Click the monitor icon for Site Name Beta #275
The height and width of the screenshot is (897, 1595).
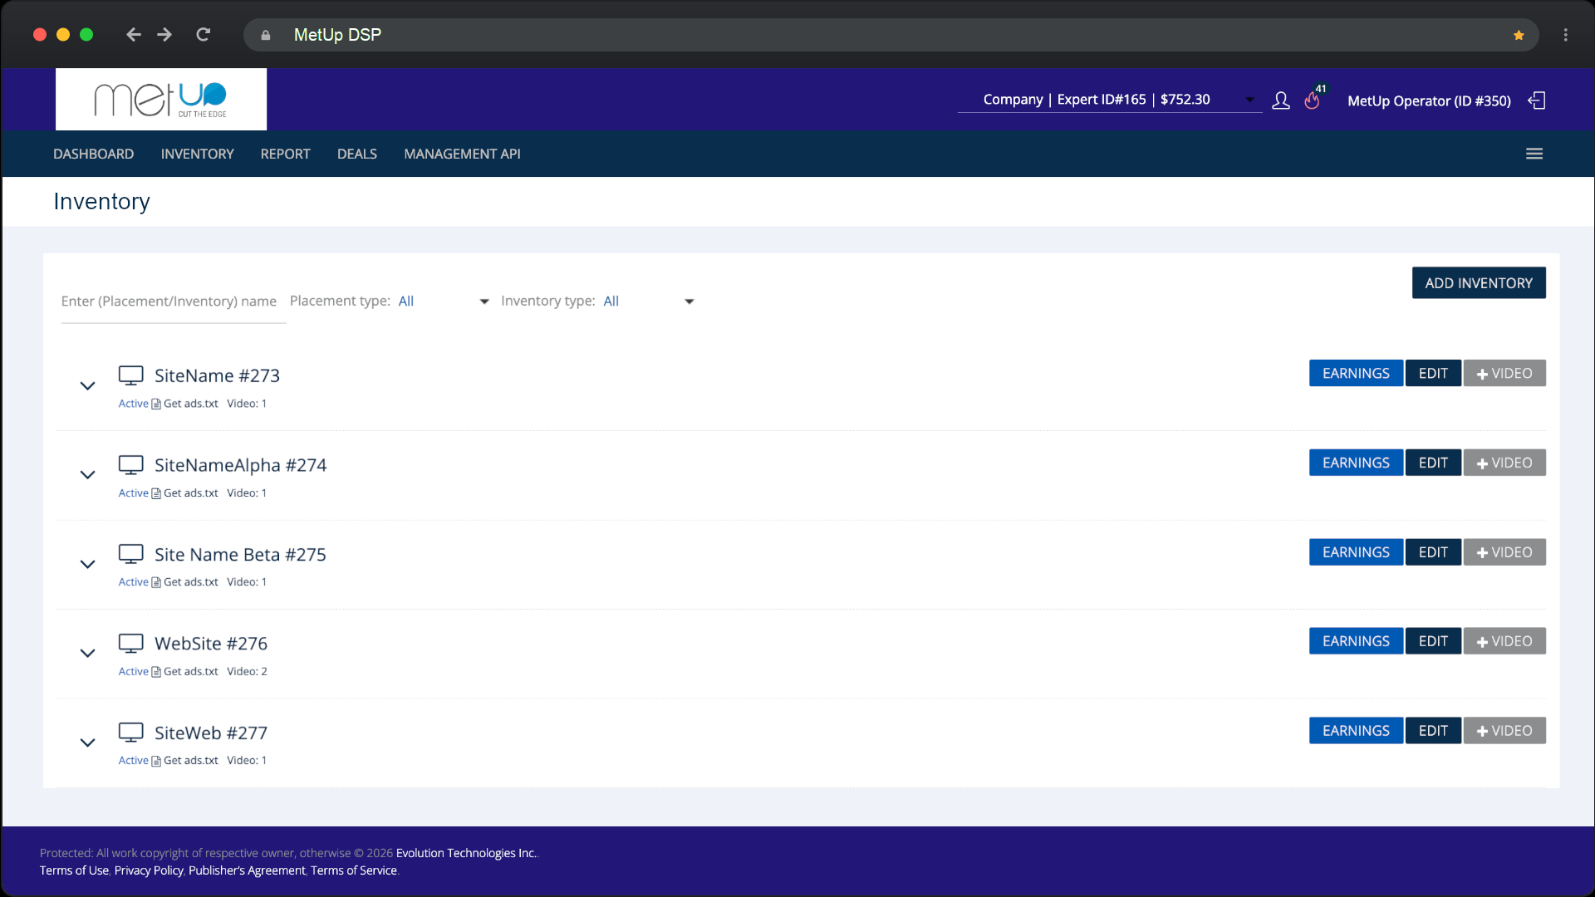click(x=130, y=554)
